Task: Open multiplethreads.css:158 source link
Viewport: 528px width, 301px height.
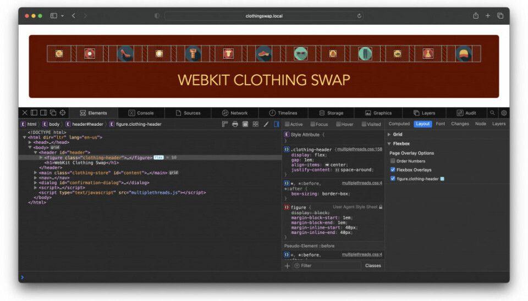Action: (x=360, y=149)
